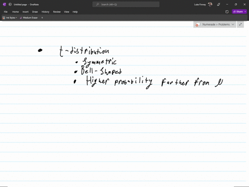Restore down the OneNote window

[x=236, y=5]
